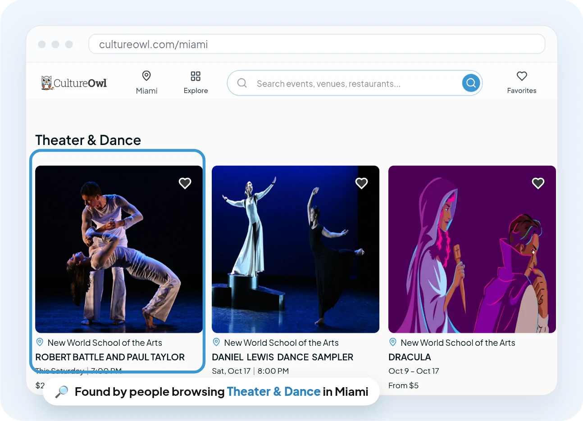Viewport: 583px width, 421px height.
Task: Click New World School of the Arts under Daniel Lewis
Action: [281, 343]
